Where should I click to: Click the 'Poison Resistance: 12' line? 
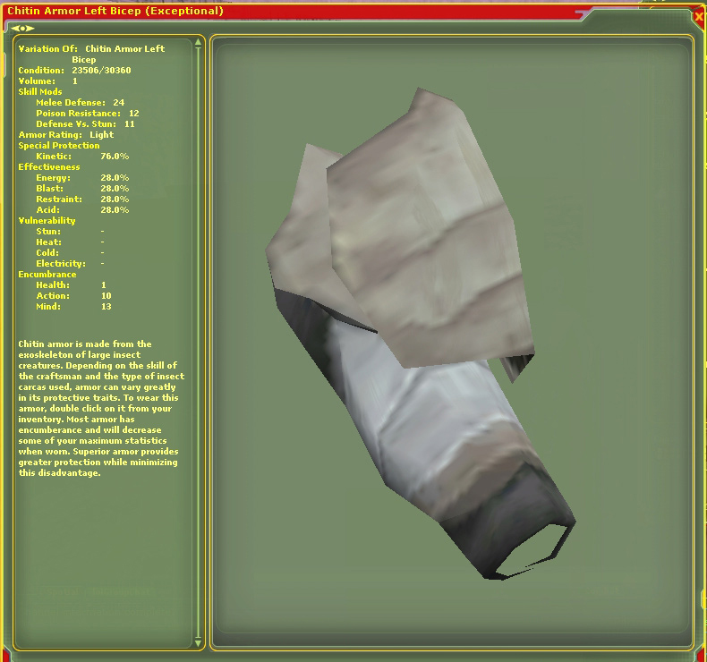pyautogui.click(x=88, y=114)
